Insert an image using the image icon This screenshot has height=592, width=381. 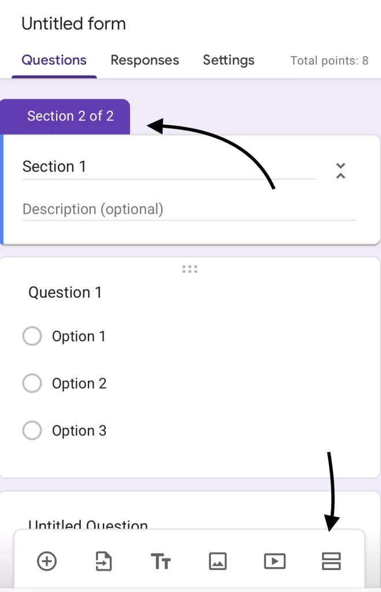click(217, 561)
